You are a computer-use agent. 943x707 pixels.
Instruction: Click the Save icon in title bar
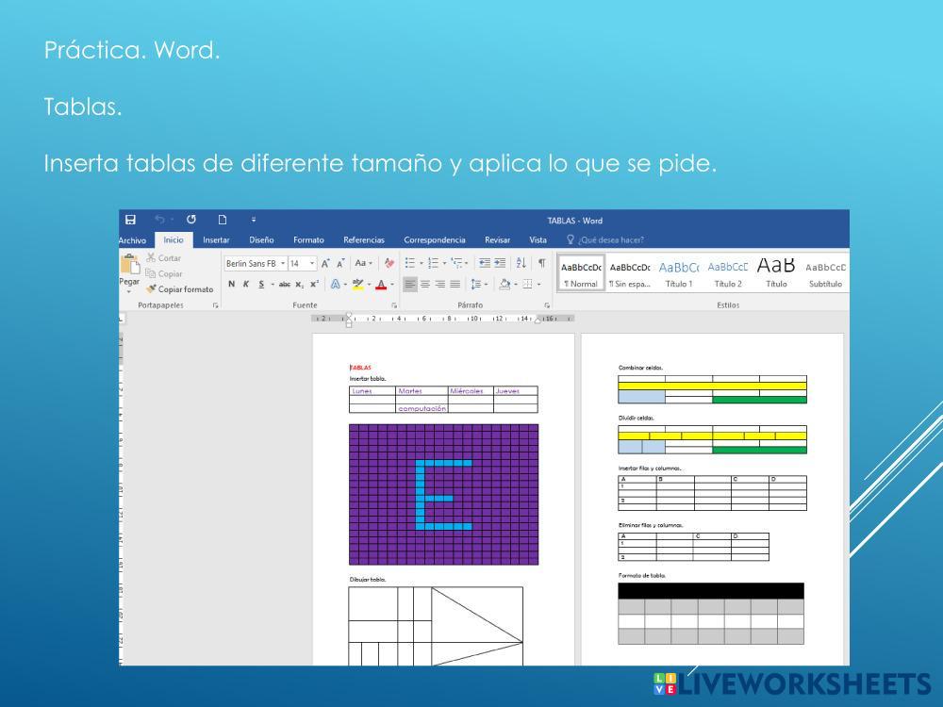pyautogui.click(x=130, y=221)
